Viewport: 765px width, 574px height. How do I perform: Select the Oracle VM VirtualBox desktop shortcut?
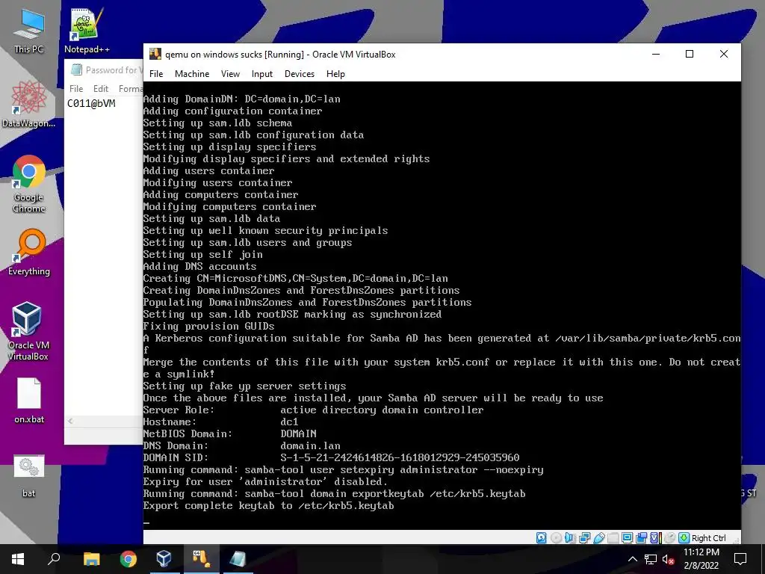pos(28,331)
